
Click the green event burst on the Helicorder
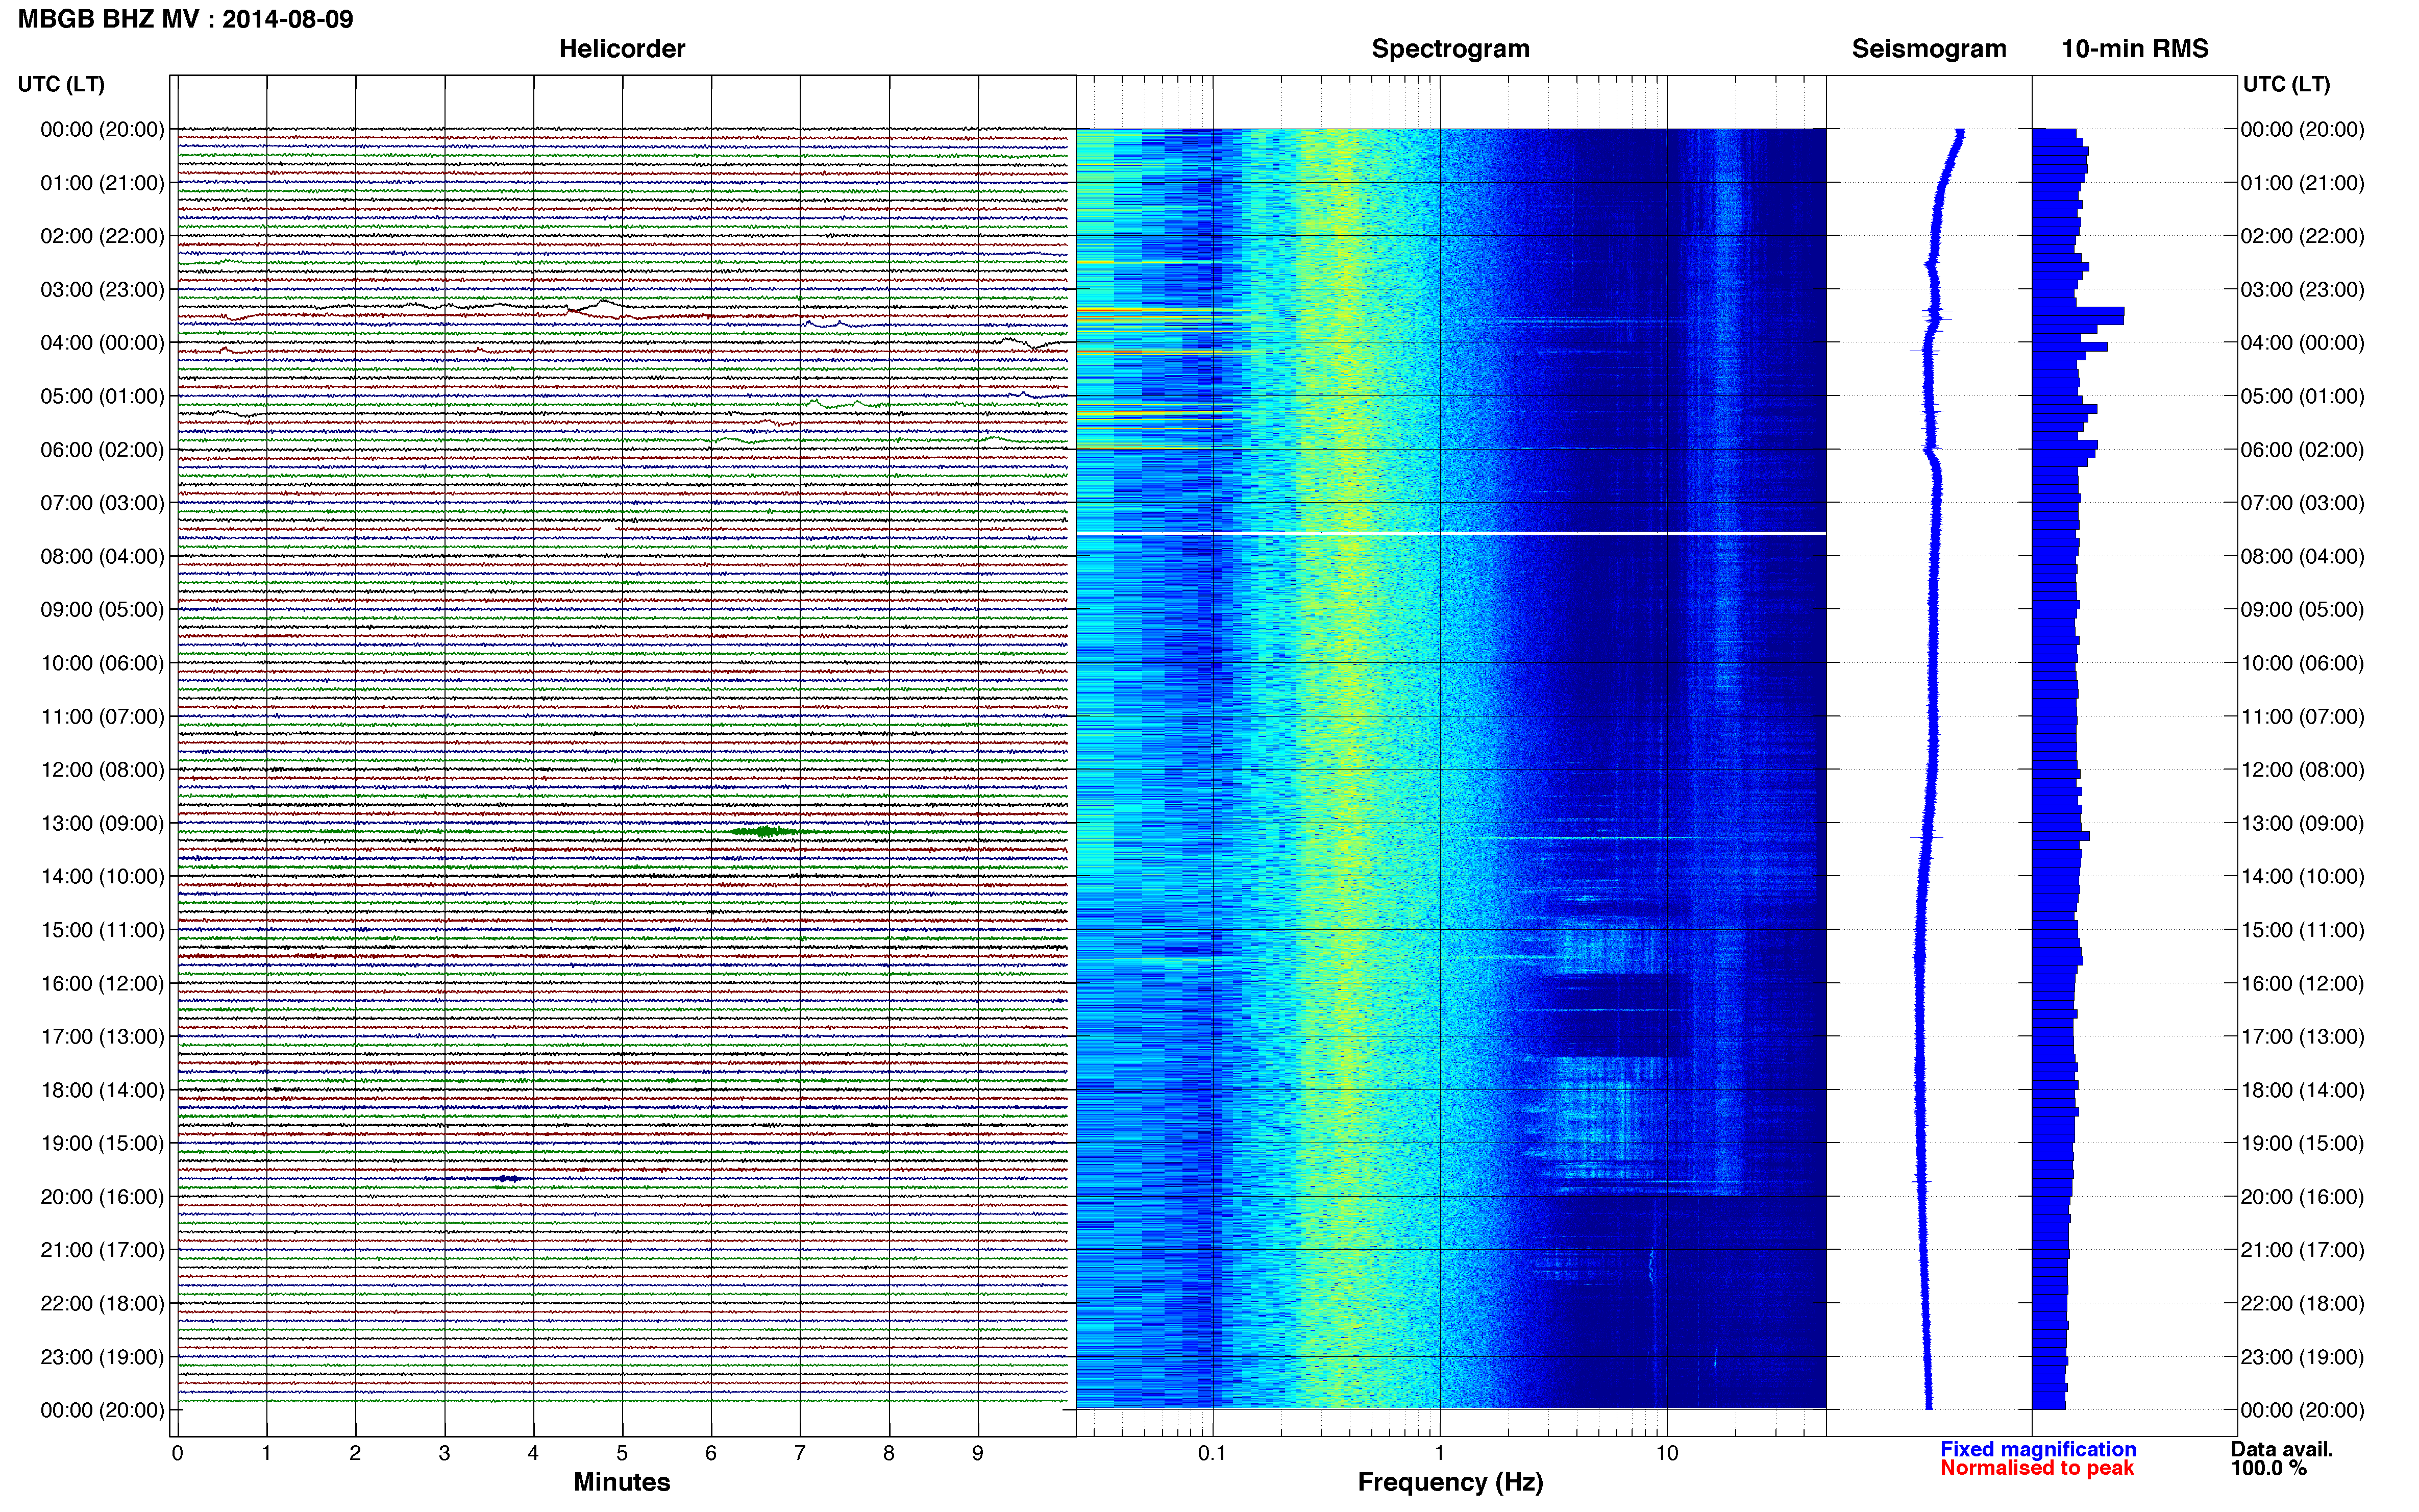click(x=765, y=831)
